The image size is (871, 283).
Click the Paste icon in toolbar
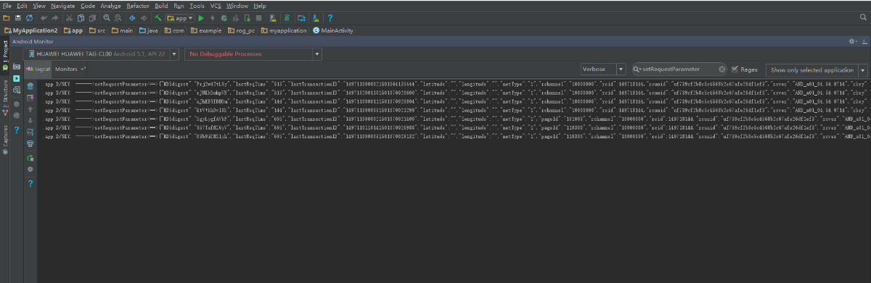91,18
